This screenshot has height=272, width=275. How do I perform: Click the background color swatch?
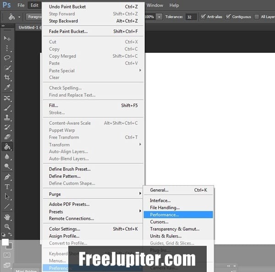pos(10,247)
